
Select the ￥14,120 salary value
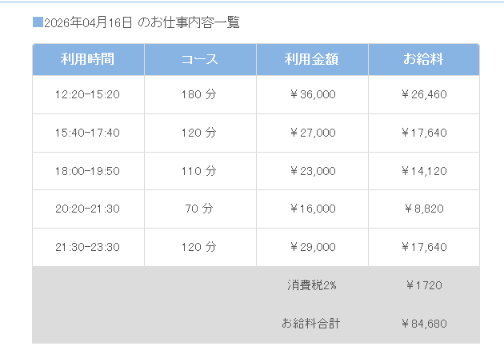424,171
